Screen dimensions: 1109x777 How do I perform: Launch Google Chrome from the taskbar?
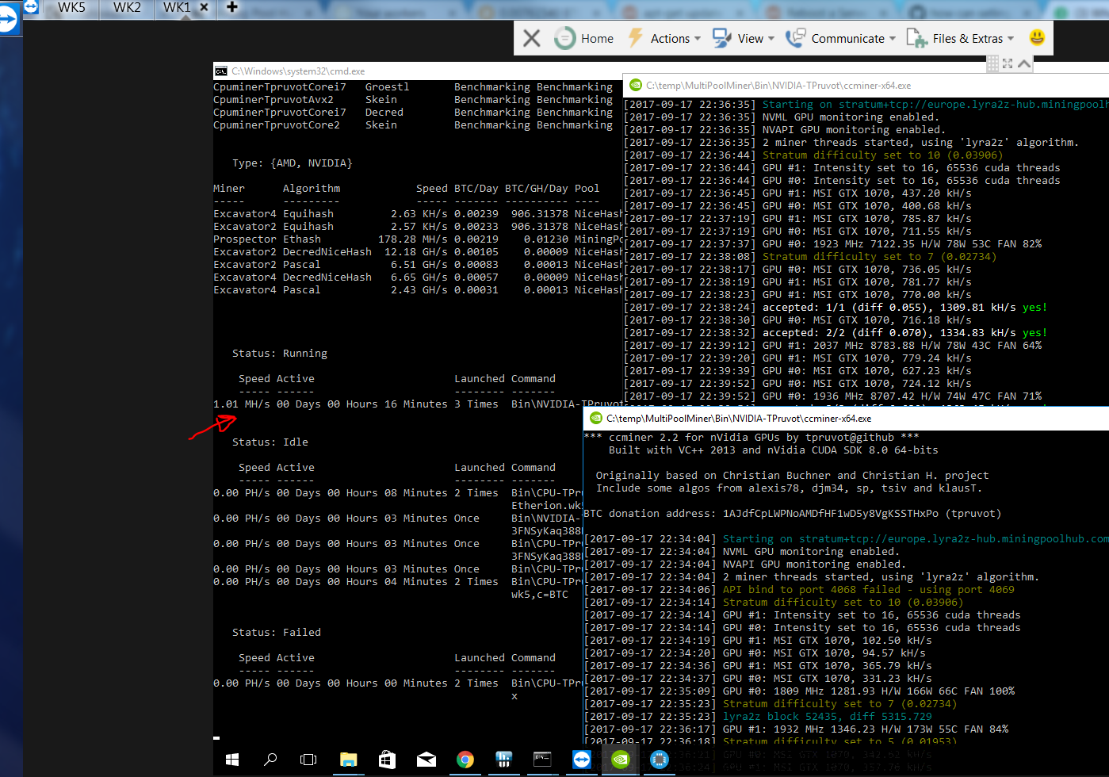tap(465, 760)
